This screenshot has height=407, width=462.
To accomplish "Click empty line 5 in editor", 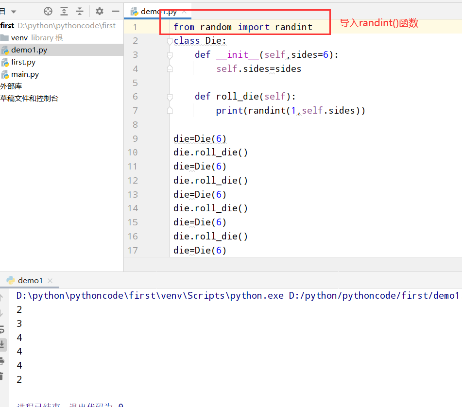I will (x=315, y=83).
